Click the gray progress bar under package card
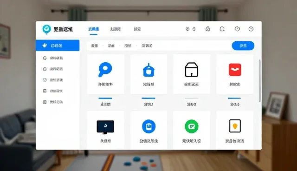 point(192,98)
